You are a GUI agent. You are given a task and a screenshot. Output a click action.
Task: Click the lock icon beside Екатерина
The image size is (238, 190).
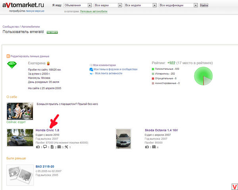click(x=48, y=63)
